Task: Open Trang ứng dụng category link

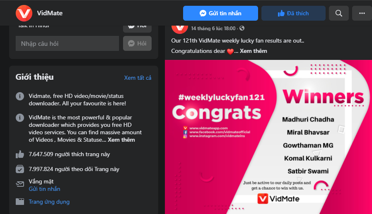Action: pos(49,202)
